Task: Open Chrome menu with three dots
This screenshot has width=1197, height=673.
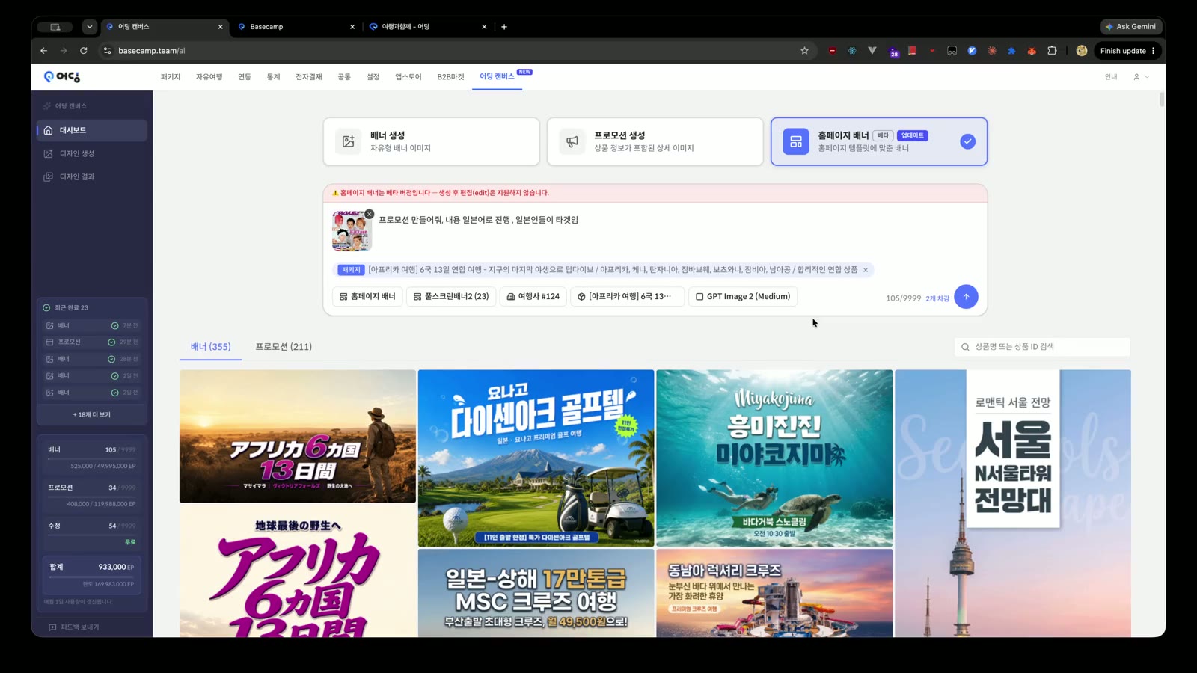Action: click(1153, 51)
